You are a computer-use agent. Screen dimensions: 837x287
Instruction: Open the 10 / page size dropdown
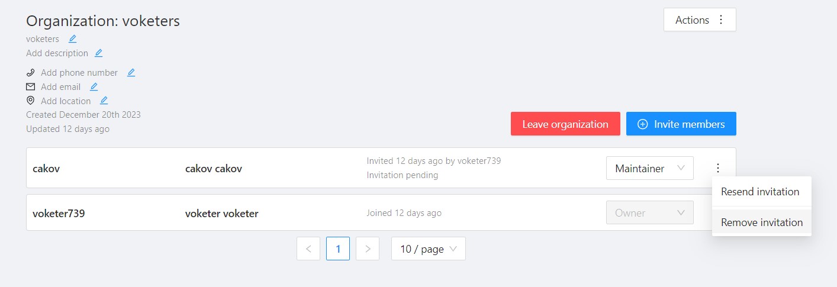428,249
